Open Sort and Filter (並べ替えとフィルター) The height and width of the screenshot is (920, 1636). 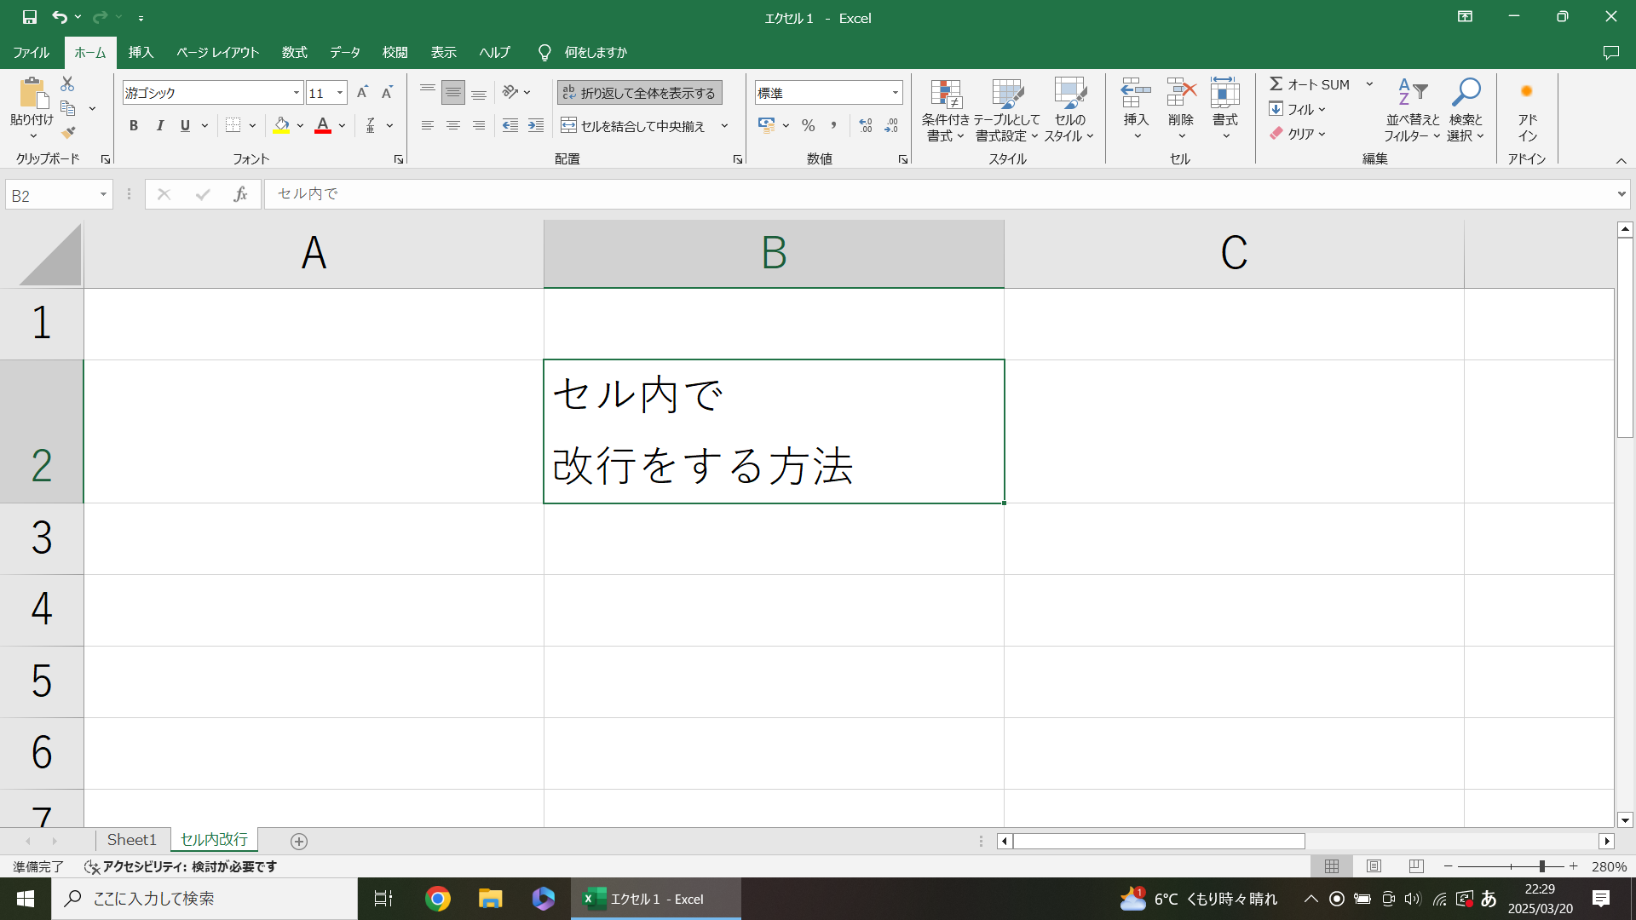click(1412, 110)
